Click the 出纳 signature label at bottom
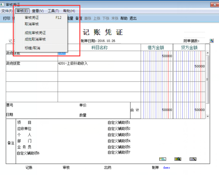219x175 pixels. (x=108, y=167)
